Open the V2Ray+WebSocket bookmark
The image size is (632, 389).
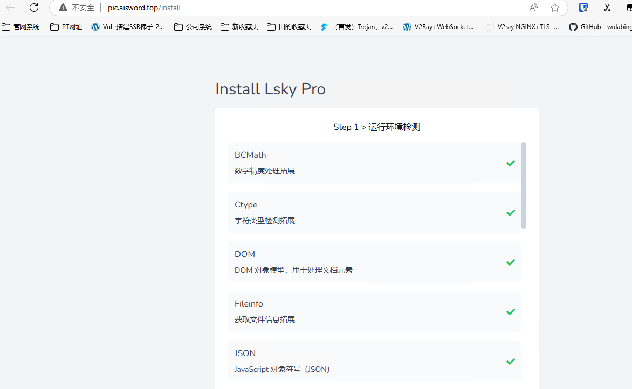(438, 27)
